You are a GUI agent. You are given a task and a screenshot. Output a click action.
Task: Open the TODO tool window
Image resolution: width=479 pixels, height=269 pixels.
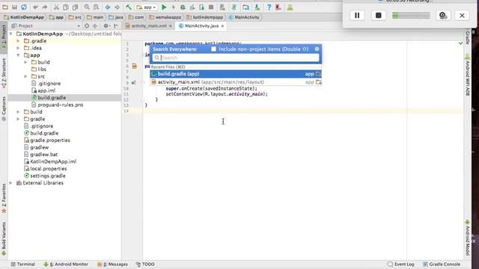point(145,264)
